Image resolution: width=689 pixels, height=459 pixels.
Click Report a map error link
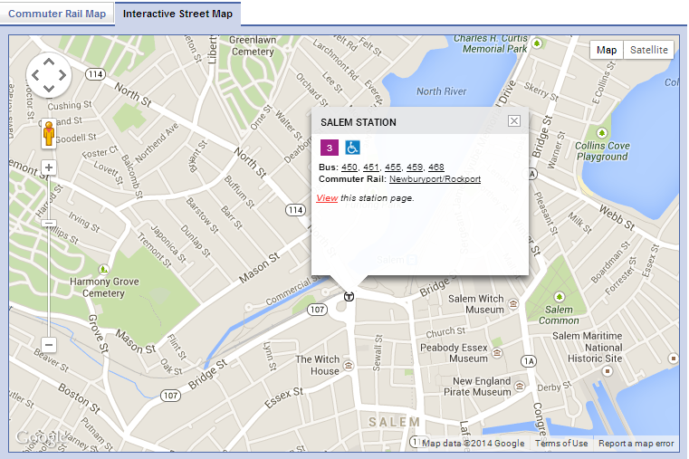[636, 444]
